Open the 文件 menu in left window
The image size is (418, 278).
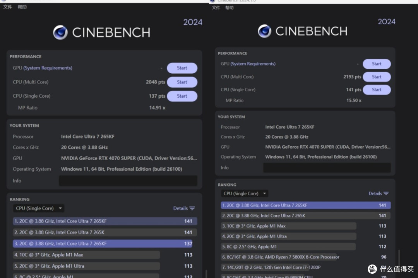click(x=7, y=7)
